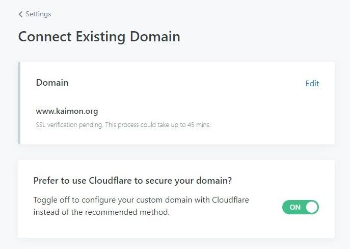Click the back chevron beside Settings
350x249 pixels.
pyautogui.click(x=20, y=14)
